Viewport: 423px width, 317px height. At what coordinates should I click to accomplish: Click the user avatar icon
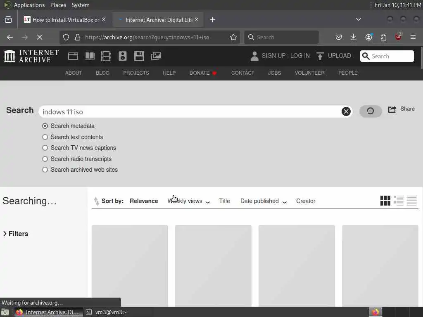(x=254, y=56)
